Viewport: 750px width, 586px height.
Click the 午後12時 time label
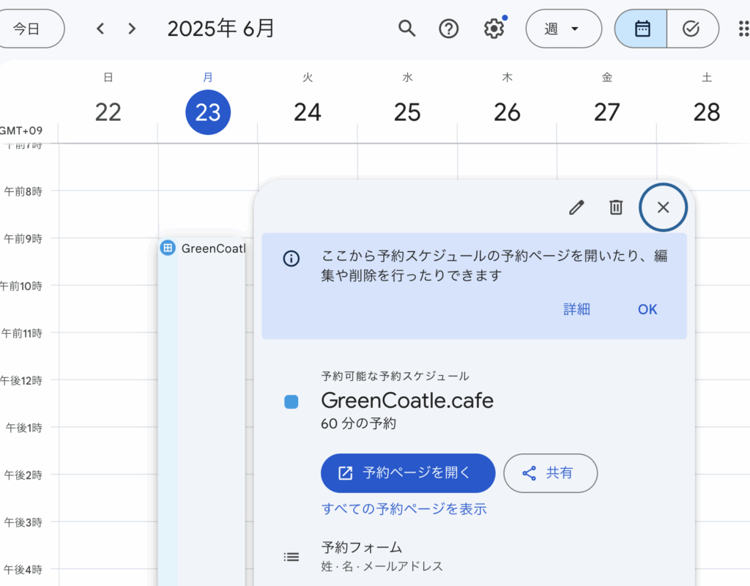pos(21,381)
